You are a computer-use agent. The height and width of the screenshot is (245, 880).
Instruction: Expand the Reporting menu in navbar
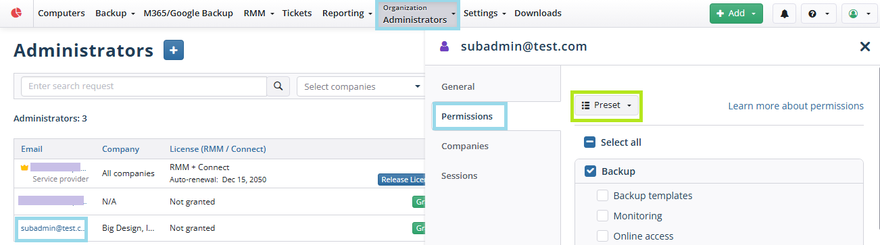347,13
